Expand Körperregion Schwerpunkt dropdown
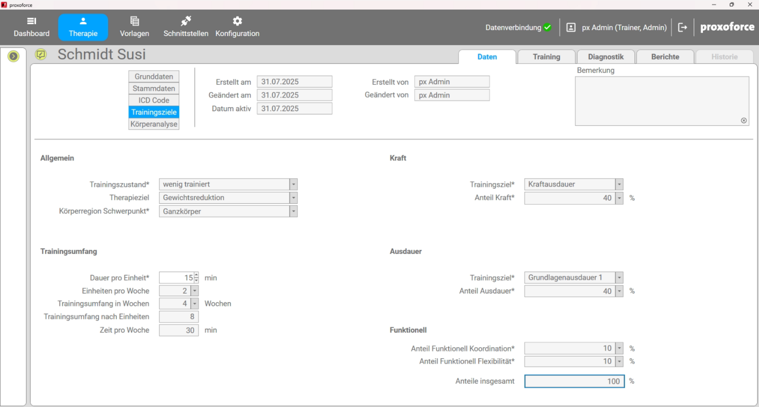The image size is (759, 407). (294, 211)
